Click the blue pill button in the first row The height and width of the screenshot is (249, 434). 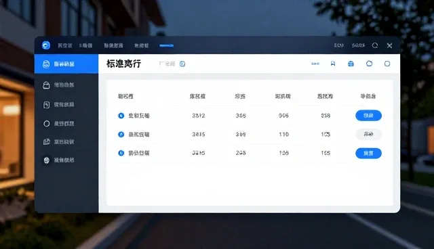click(x=368, y=116)
